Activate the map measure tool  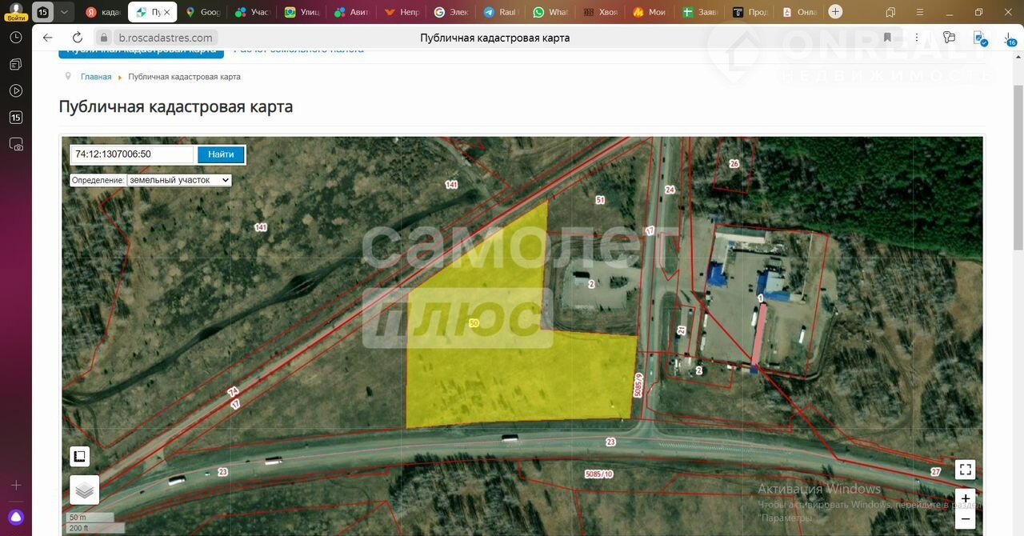[x=79, y=457]
